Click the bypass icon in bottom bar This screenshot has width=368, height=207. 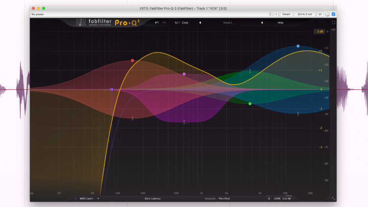269,199
